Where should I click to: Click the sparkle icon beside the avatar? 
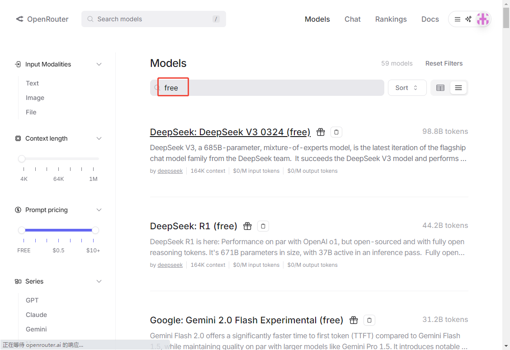pyautogui.click(x=468, y=19)
